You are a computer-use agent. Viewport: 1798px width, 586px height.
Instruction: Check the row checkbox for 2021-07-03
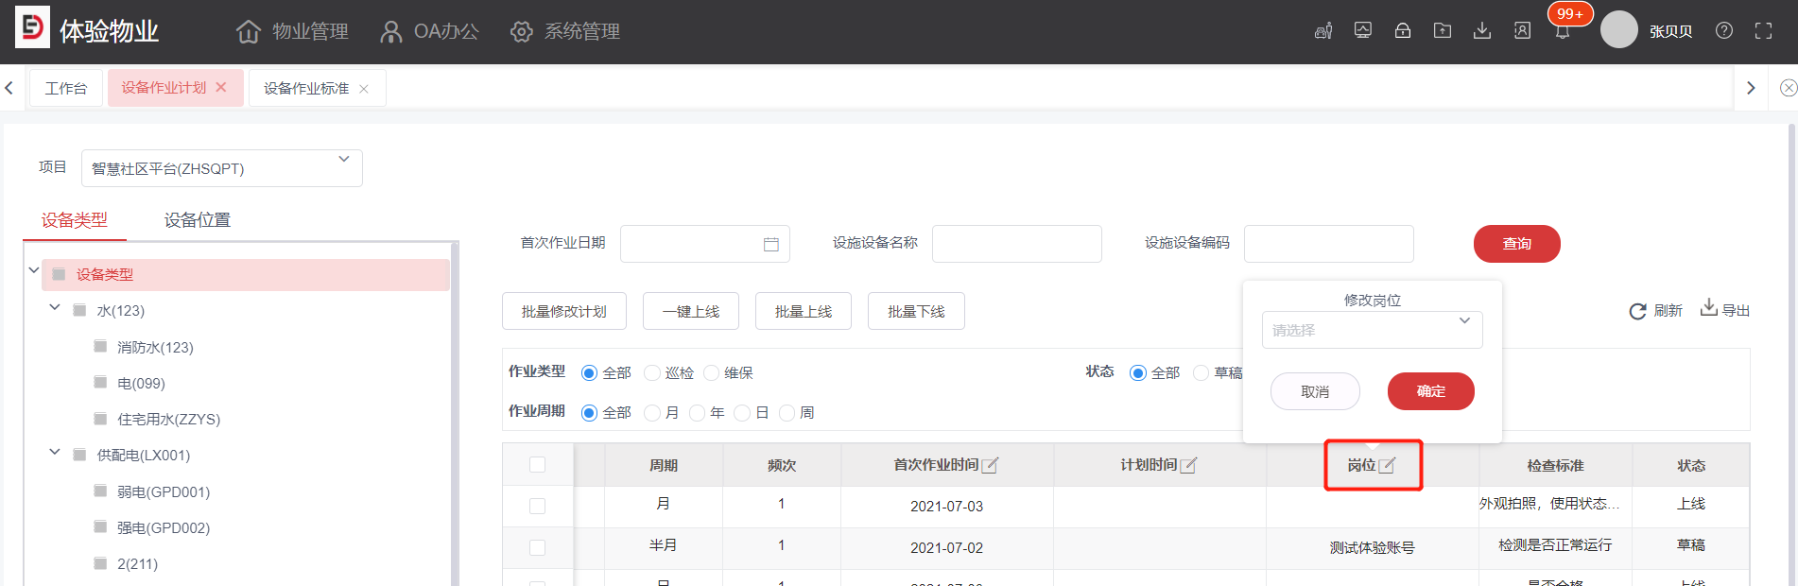point(537,506)
